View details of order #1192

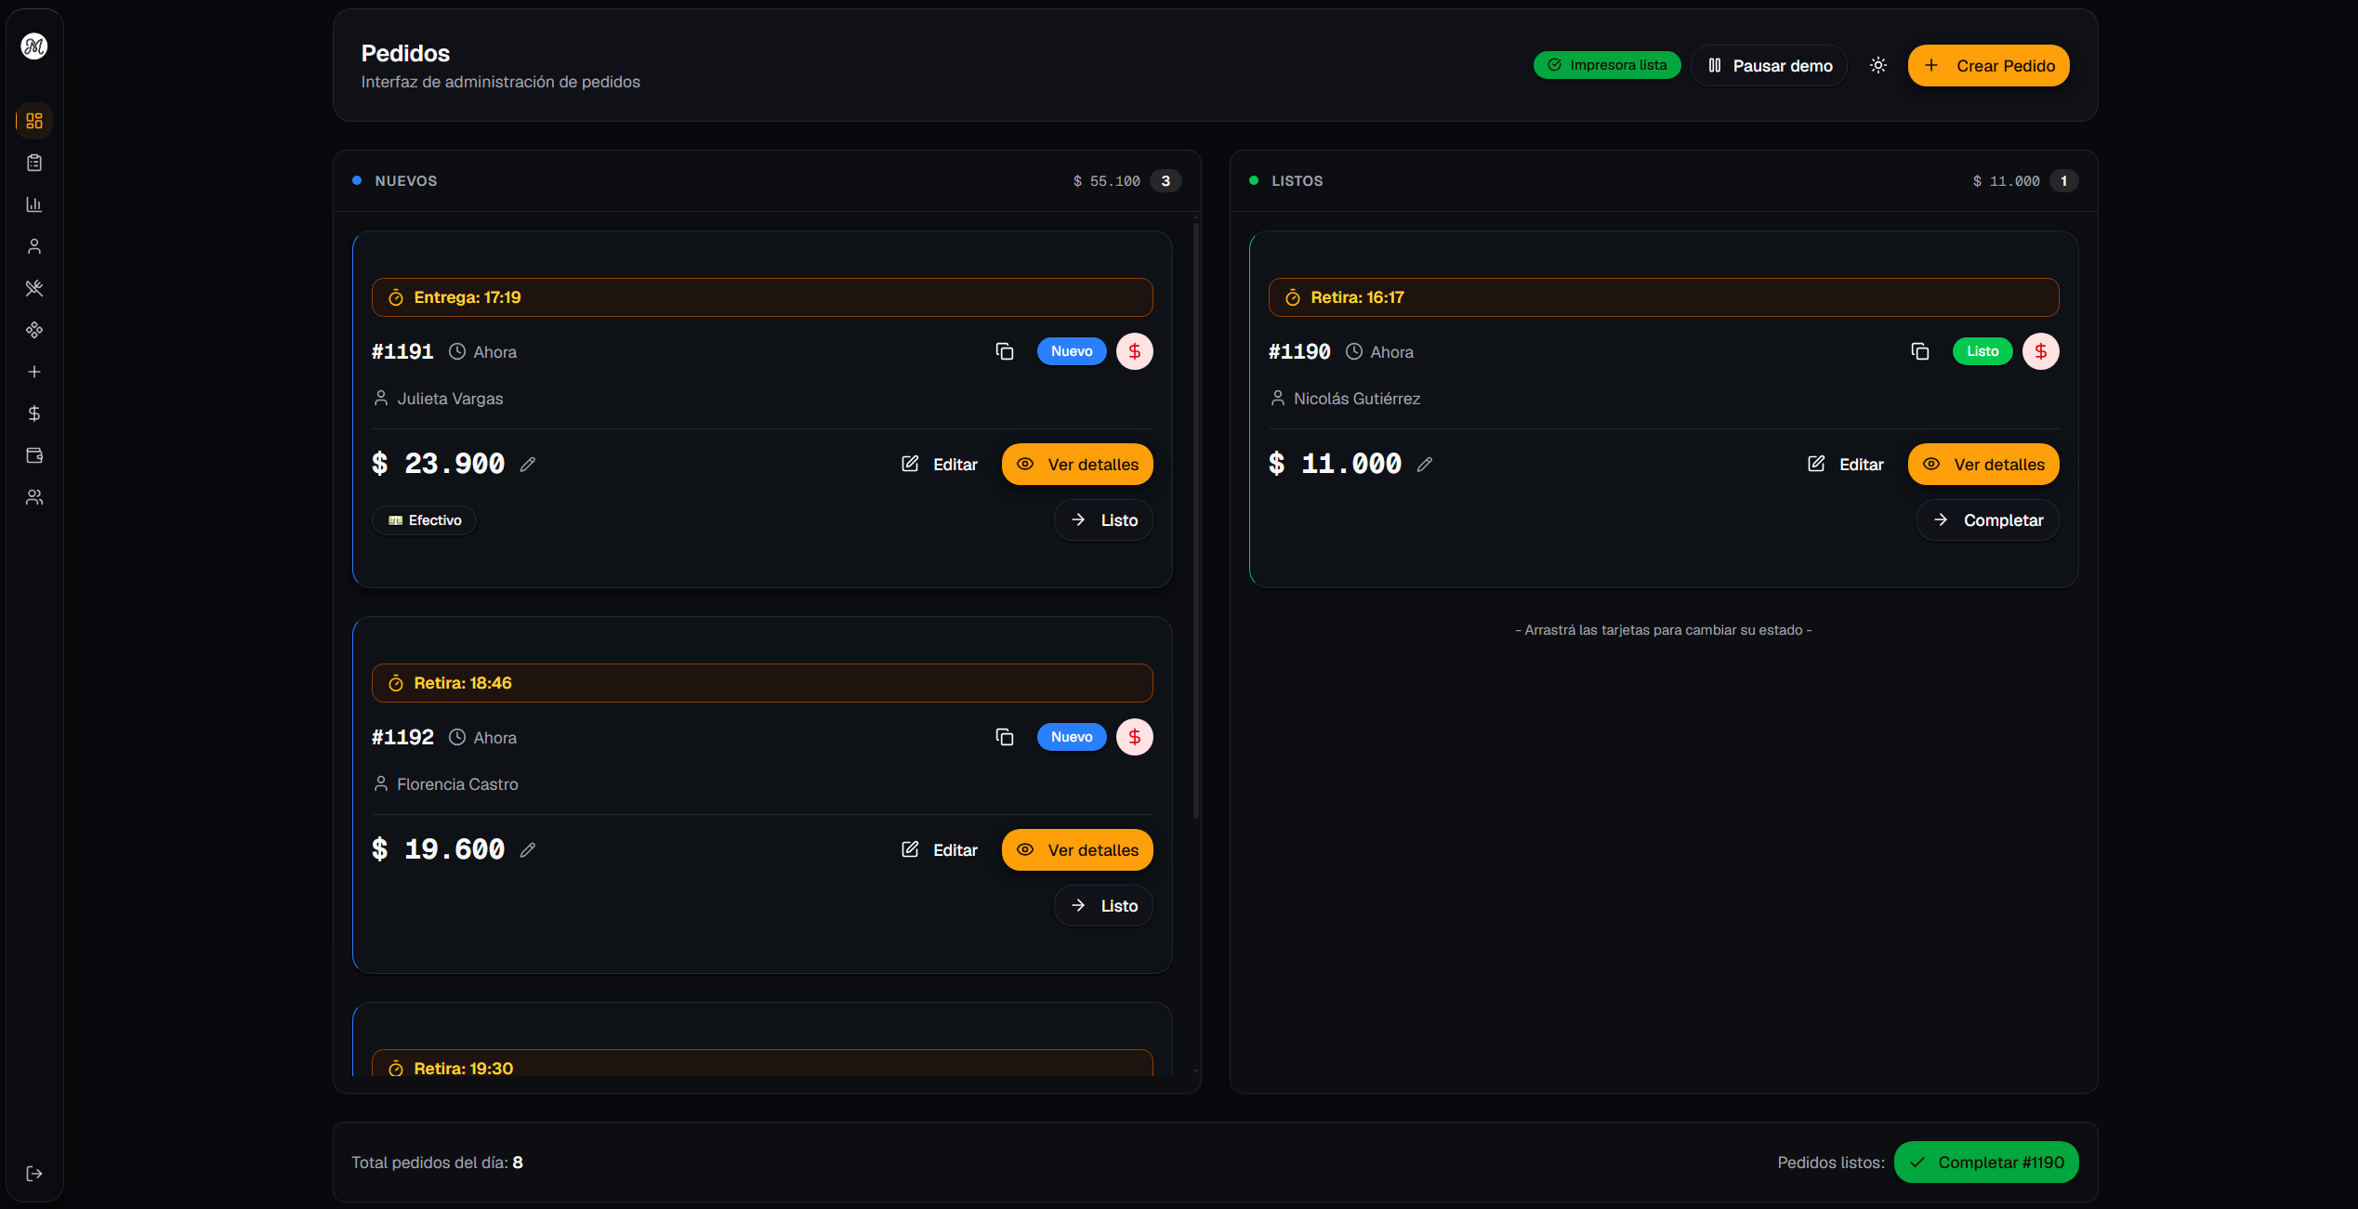coord(1077,849)
